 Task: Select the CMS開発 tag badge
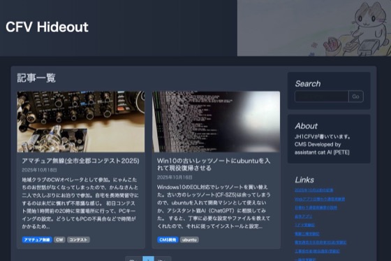[168, 240]
